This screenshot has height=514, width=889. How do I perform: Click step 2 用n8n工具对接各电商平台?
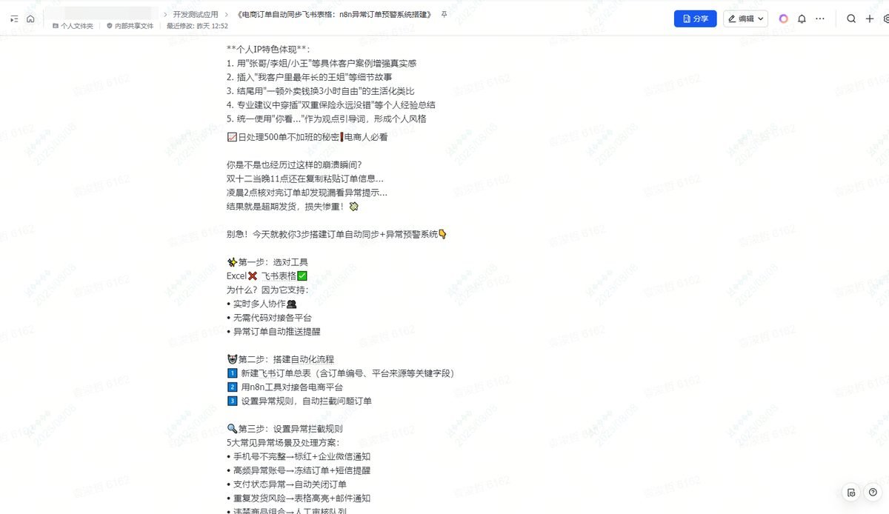pos(284,387)
